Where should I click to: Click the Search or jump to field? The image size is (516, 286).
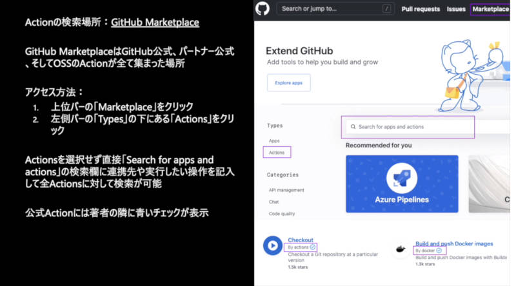tap(335, 8)
